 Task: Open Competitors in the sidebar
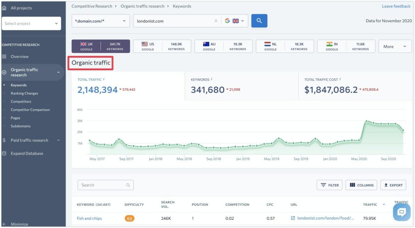tap(21, 101)
